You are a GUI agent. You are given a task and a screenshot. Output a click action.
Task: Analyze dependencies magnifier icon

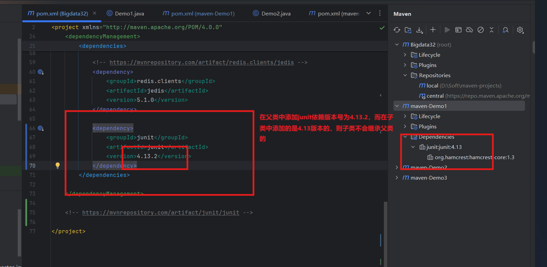(505, 30)
